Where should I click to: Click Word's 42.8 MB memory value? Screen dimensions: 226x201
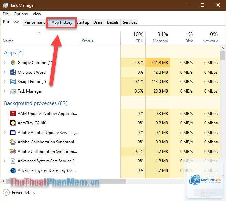161,72
